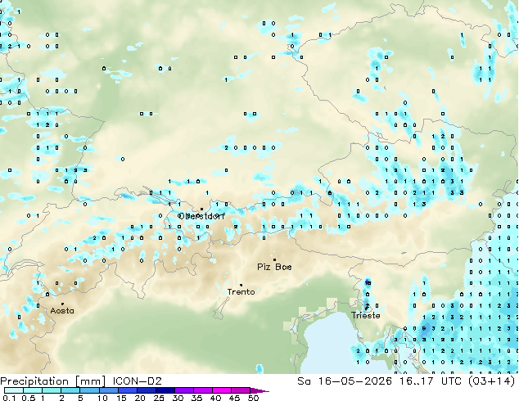Click the 35 legend scale value

pos(196,398)
